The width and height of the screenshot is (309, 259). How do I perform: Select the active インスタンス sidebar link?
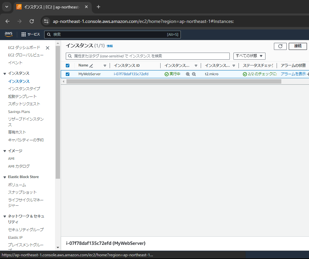(x=19, y=81)
